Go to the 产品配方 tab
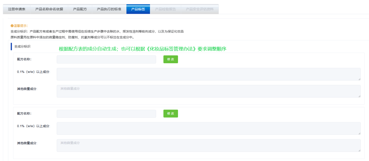Image resolution: width=369 pixels, height=161 pixels. [x=80, y=9]
